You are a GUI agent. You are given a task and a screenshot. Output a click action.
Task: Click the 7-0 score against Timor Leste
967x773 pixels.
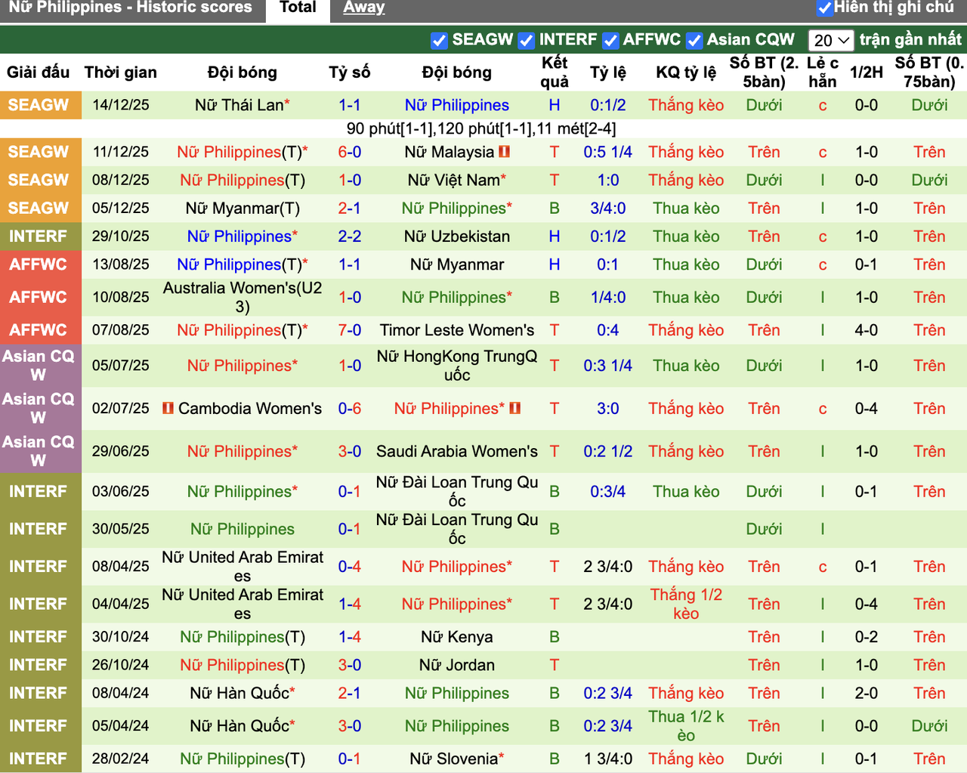click(350, 330)
